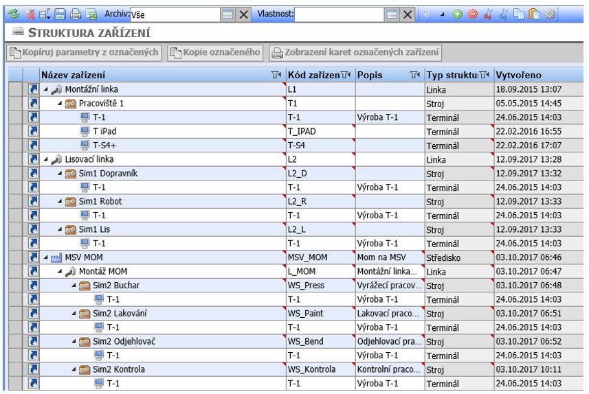This screenshot has width=589, height=394.
Task: Open filter for Kód zařízení column
Action: click(346, 75)
